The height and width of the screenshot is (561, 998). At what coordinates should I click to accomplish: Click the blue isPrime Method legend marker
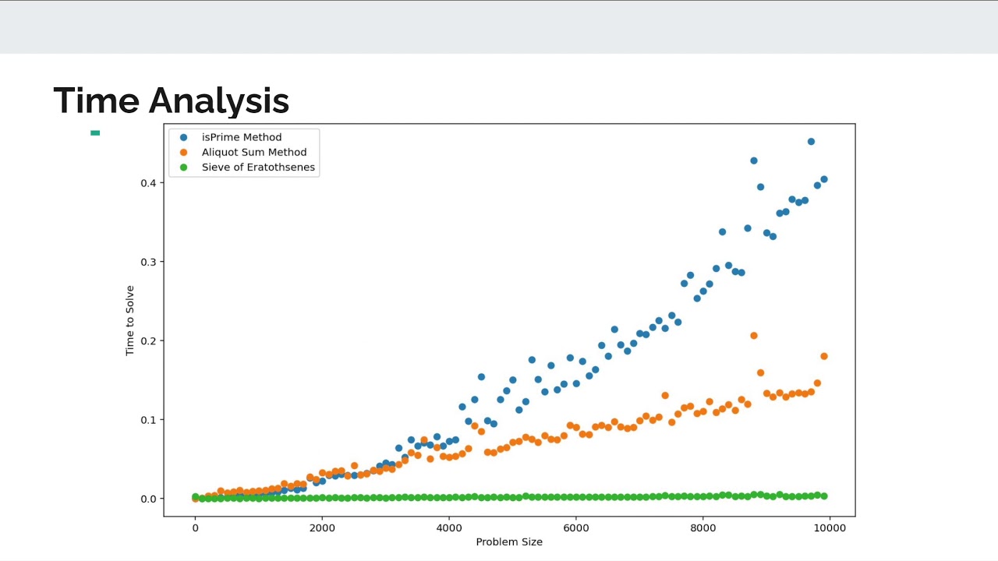184,137
